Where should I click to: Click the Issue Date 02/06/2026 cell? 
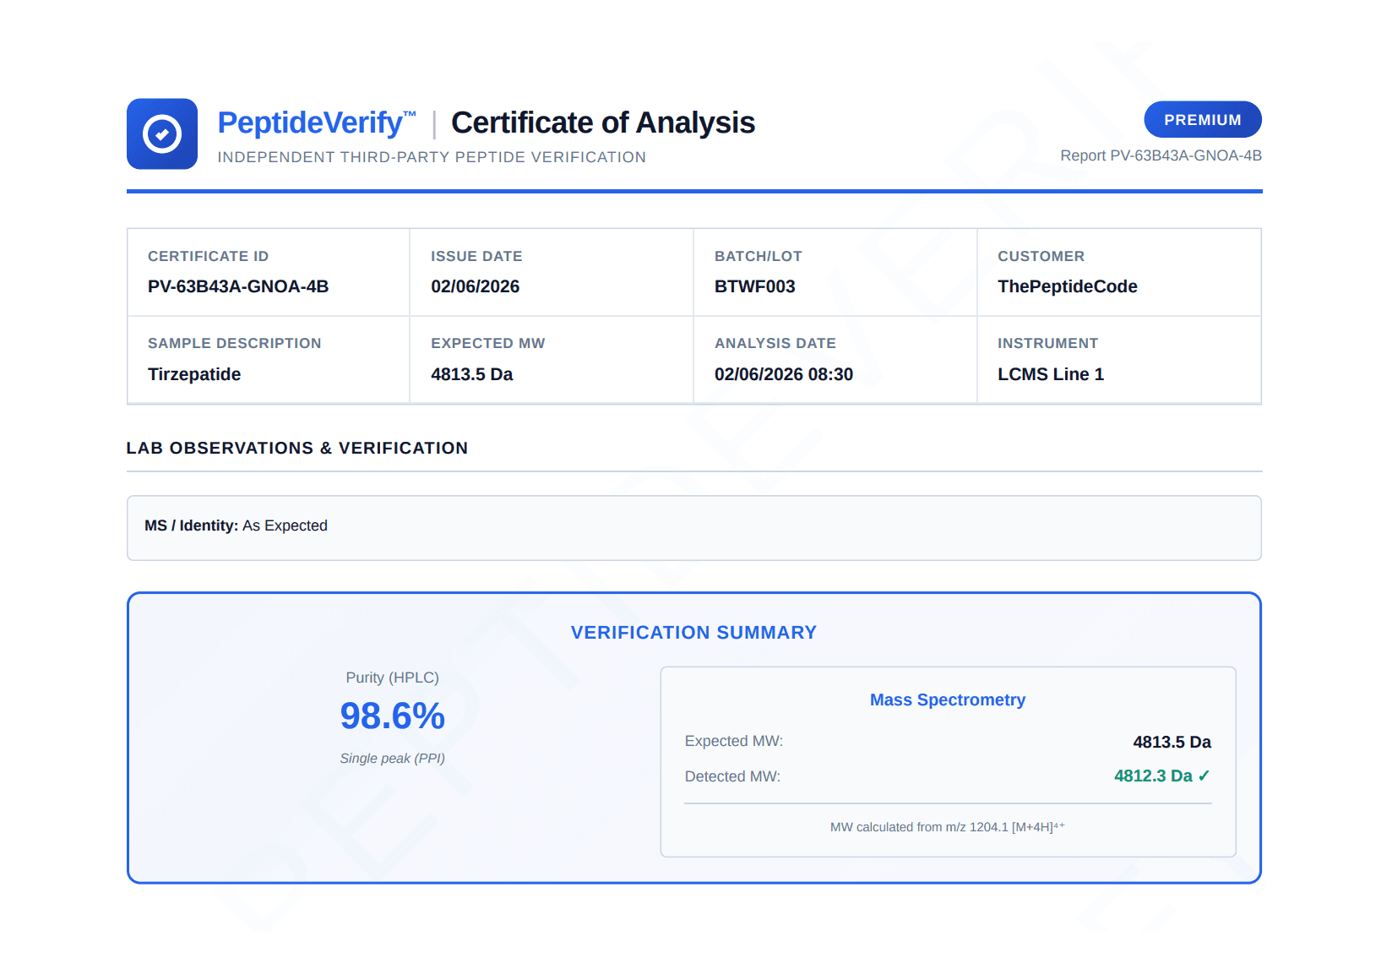552,272
